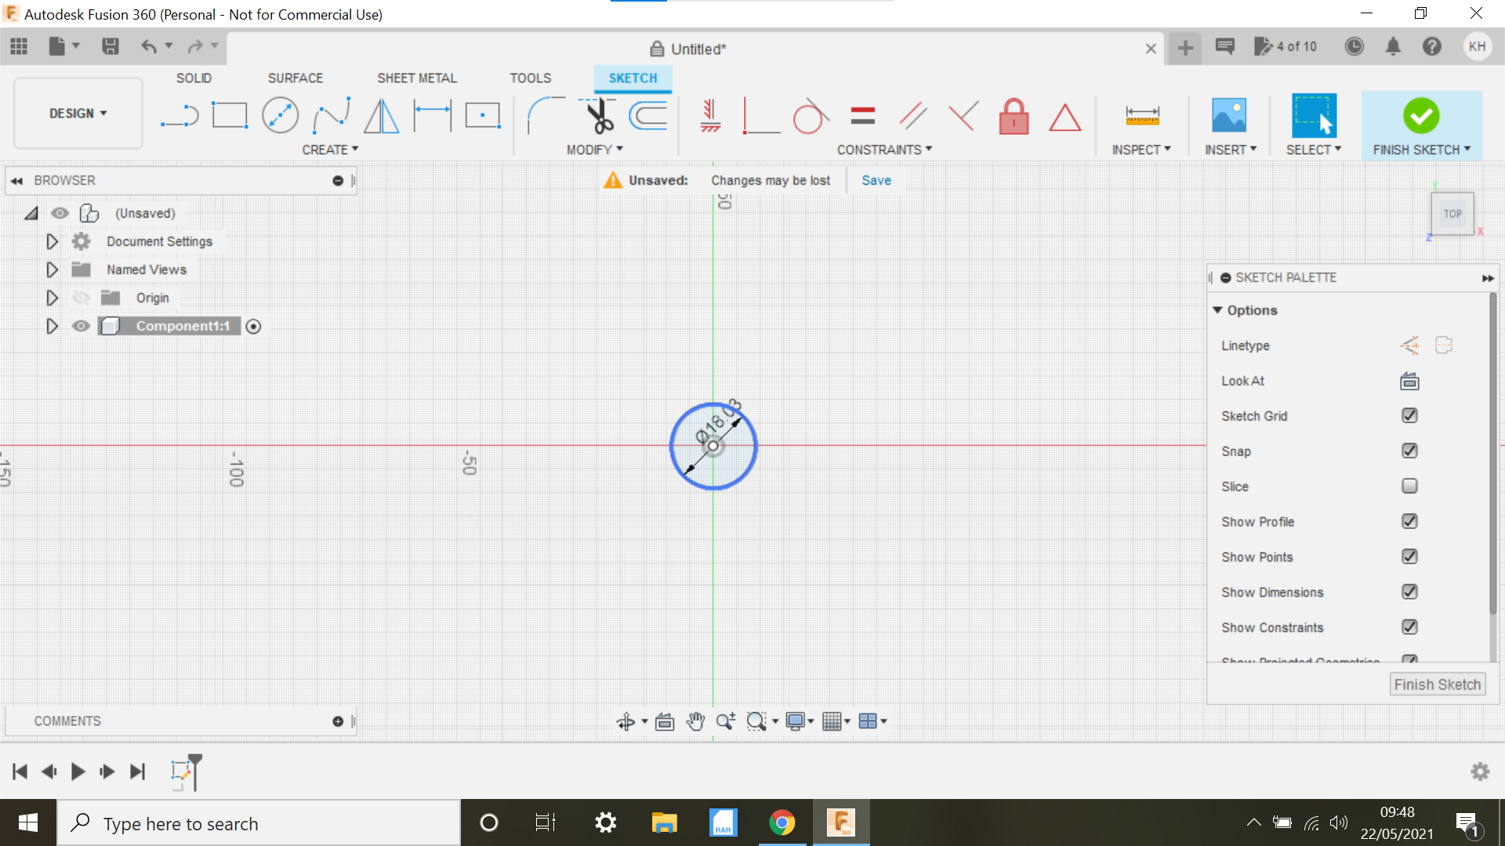This screenshot has height=846, width=1505.
Task: Select the Rectangle sketch tool
Action: [x=230, y=114]
